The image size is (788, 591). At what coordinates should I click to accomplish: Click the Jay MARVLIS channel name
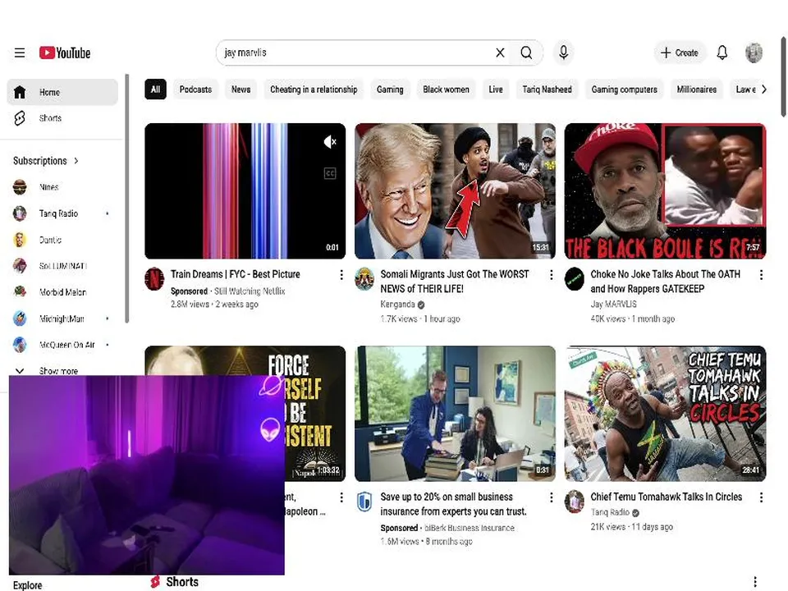click(x=614, y=305)
